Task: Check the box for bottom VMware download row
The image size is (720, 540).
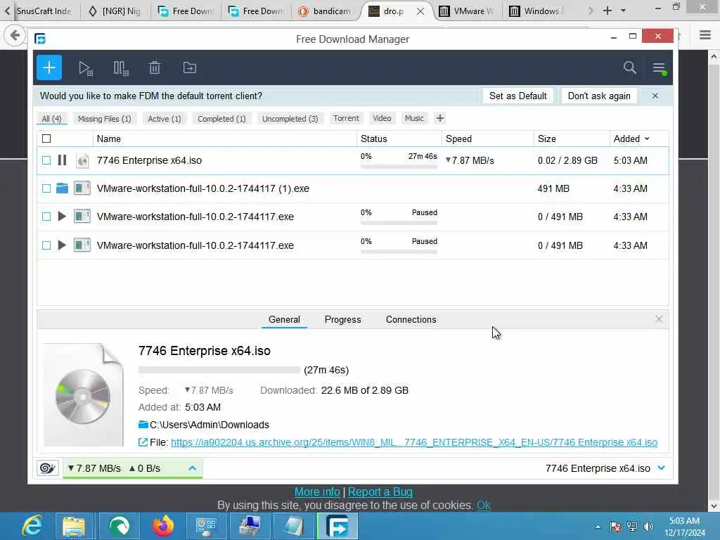Action: (x=46, y=245)
